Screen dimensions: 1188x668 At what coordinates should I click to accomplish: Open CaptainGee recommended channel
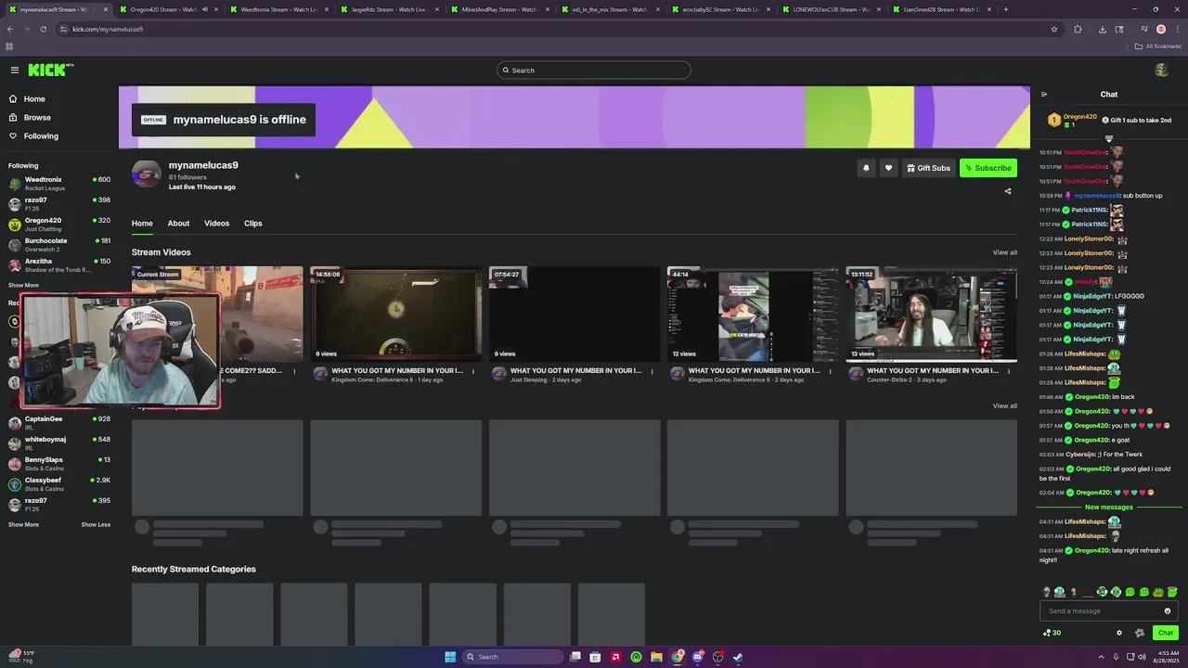tap(58, 423)
